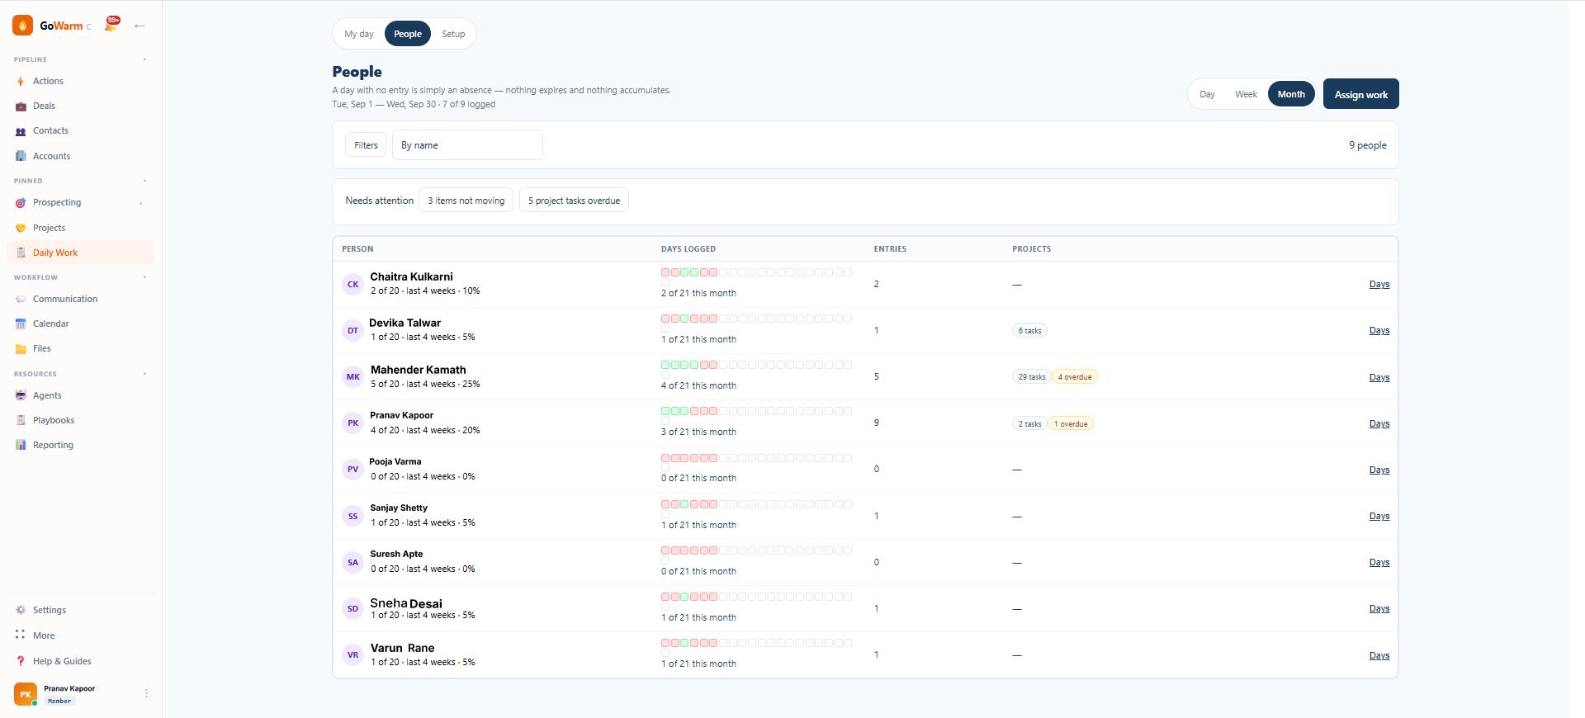Select Daily Work in sidebar

(x=80, y=253)
